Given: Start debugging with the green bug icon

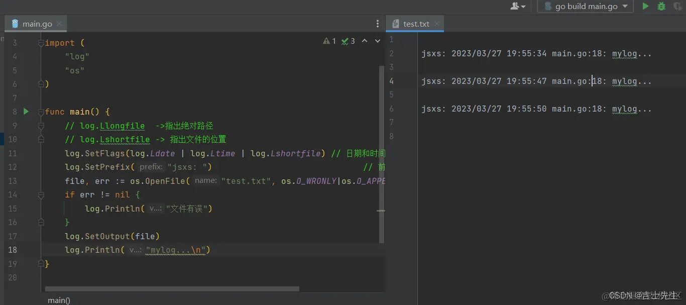Looking at the screenshot, I should pyautogui.click(x=661, y=6).
